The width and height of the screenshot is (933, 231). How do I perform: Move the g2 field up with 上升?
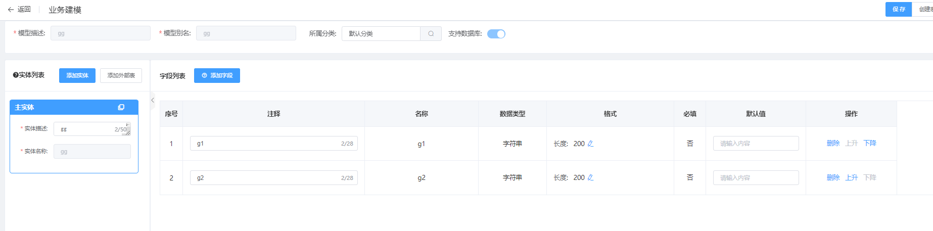point(852,177)
